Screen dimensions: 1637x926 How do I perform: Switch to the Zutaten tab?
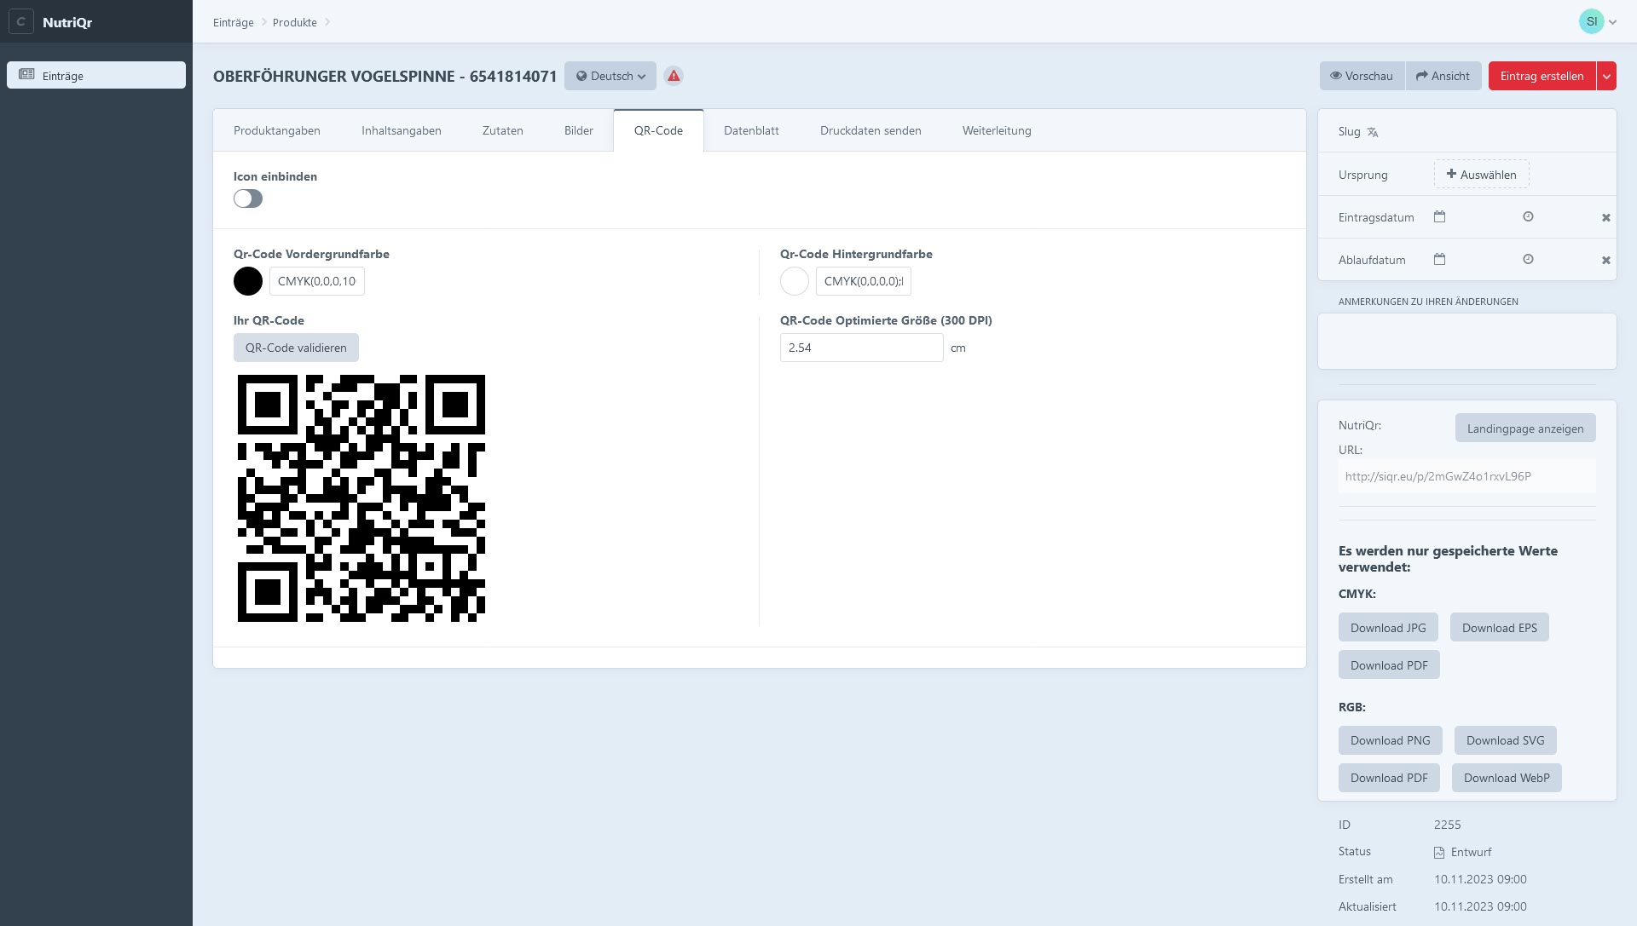click(502, 130)
